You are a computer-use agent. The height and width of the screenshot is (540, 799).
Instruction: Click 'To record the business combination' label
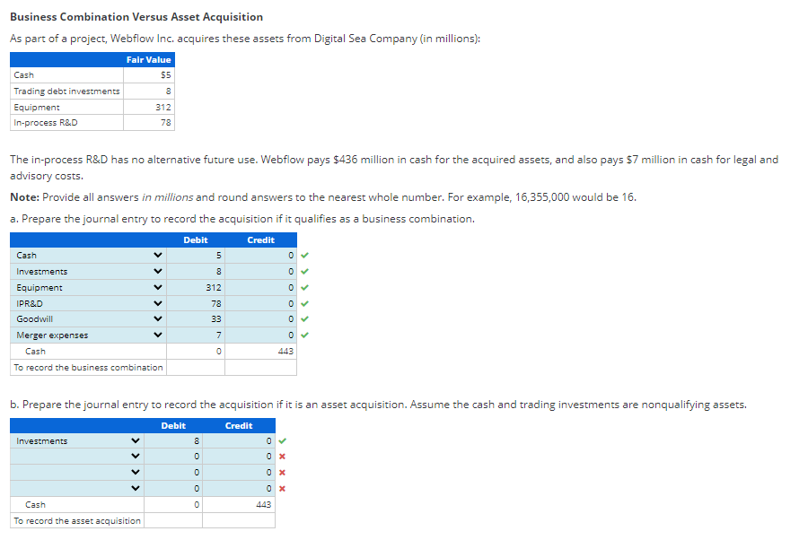tap(88, 368)
